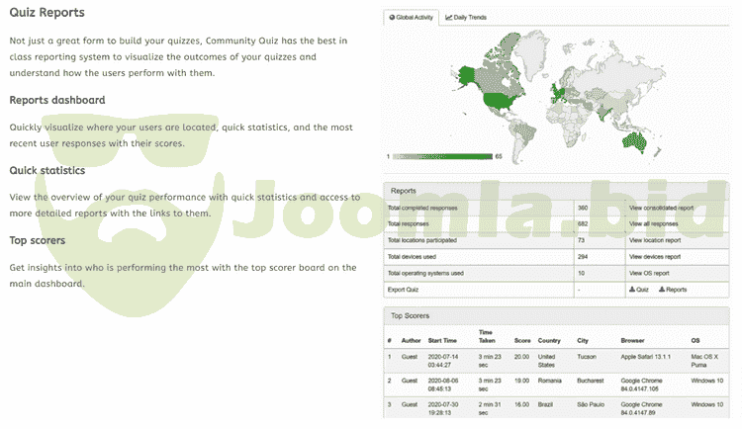Select the "Total operating systems used" label
Screen dimensions: 742x429
coord(425,274)
